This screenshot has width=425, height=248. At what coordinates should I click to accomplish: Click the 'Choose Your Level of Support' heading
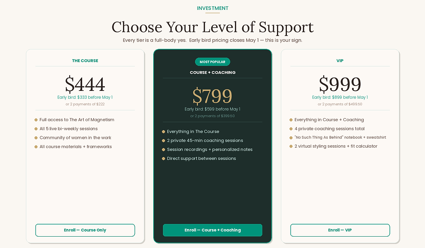tap(212, 27)
